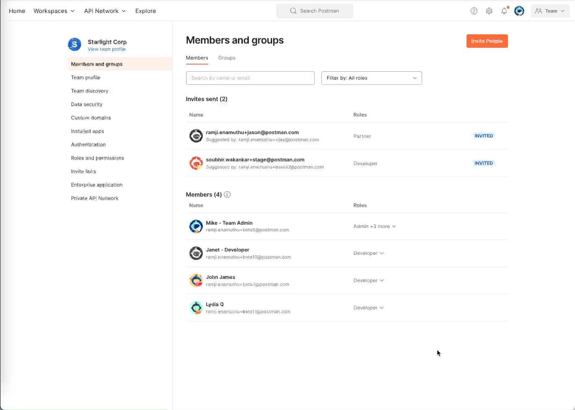Click John James's avatar
The image size is (575, 410).
click(196, 280)
